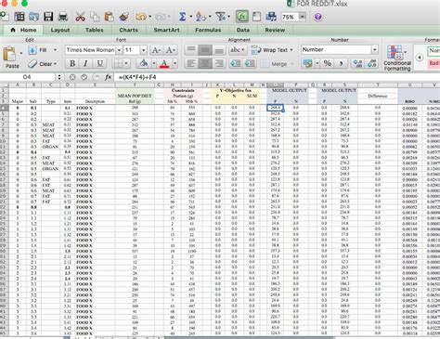Click the AutoSum sigma icon
This screenshot has height=339, width=440.
(x=182, y=17)
